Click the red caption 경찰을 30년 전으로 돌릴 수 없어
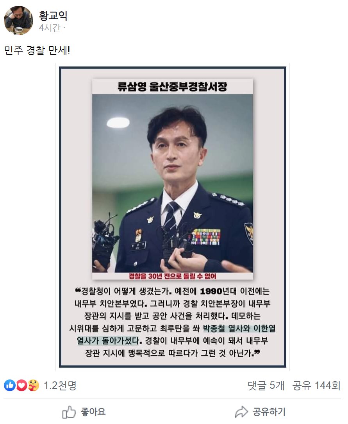This screenshot has height=424, width=348. [x=172, y=276]
